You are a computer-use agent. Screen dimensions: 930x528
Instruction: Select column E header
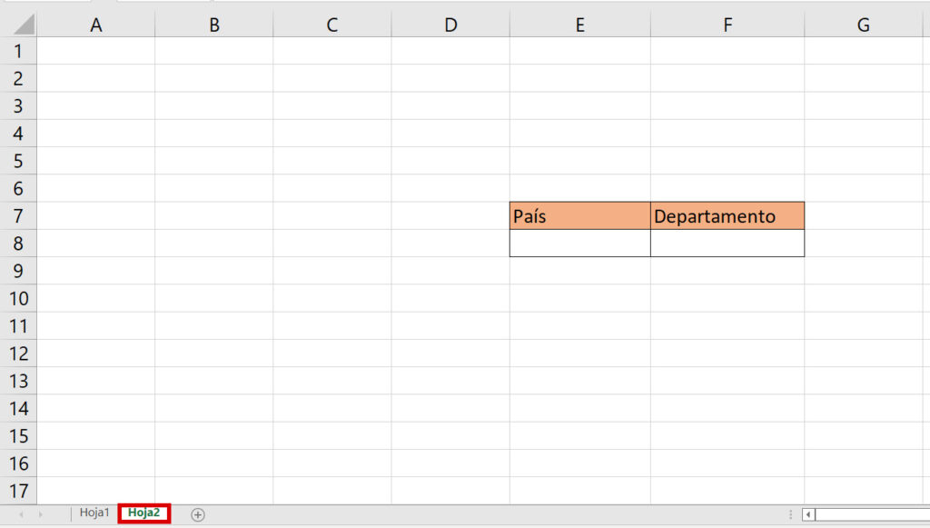pos(579,25)
